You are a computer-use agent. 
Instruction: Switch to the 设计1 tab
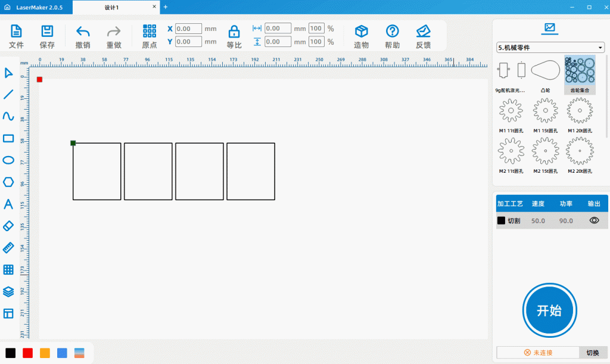tap(111, 7)
